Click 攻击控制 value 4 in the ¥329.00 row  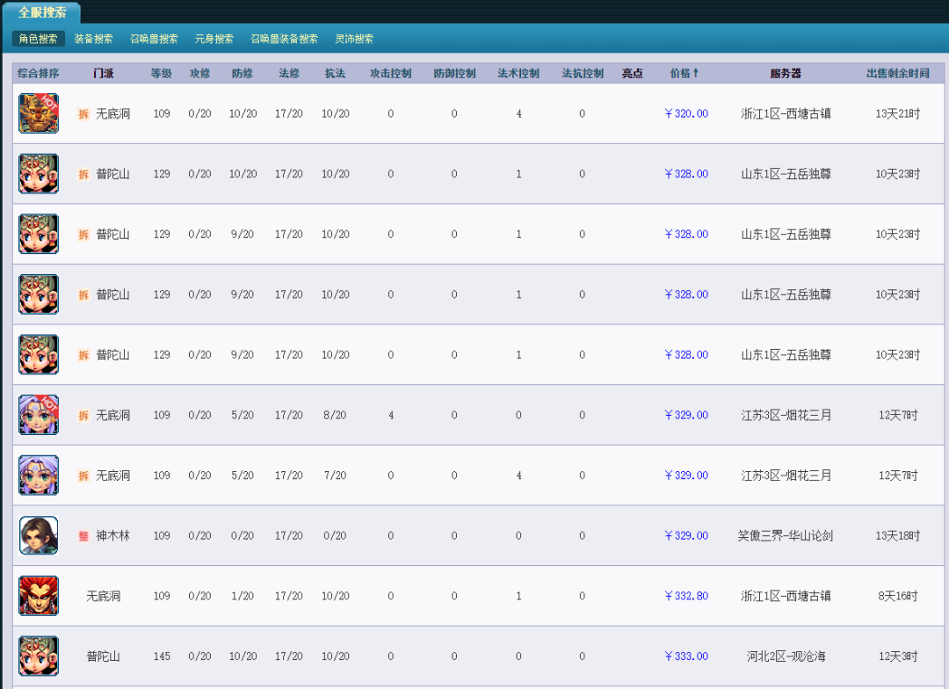pyautogui.click(x=391, y=415)
